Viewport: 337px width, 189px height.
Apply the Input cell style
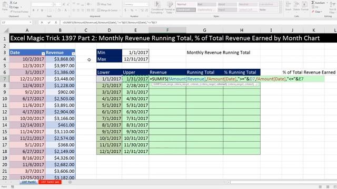pos(227,10)
